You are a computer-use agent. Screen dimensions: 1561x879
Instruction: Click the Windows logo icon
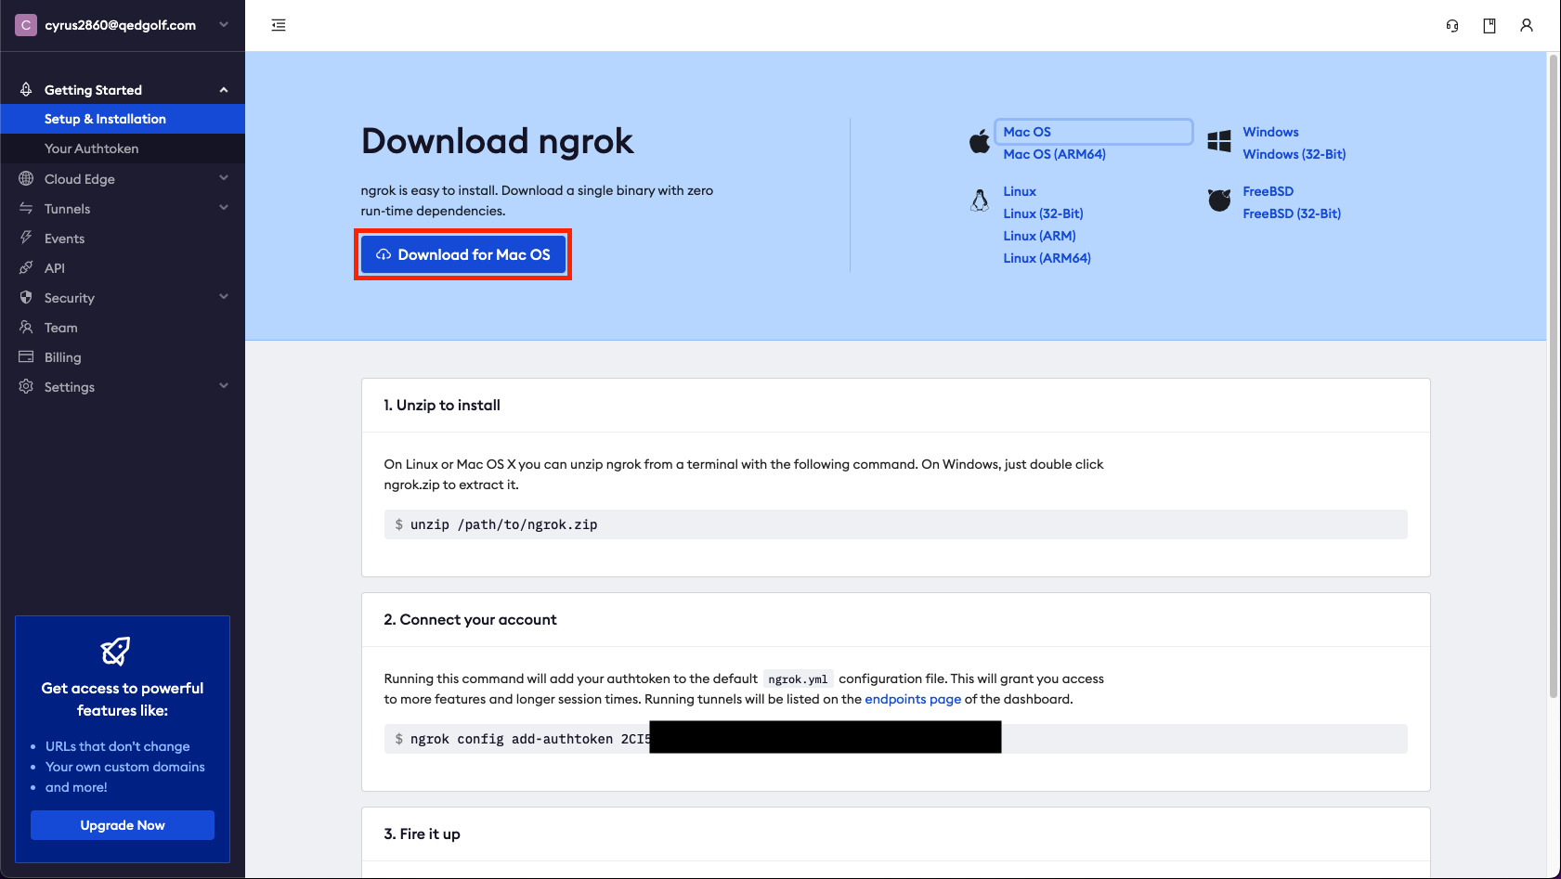pos(1219,141)
